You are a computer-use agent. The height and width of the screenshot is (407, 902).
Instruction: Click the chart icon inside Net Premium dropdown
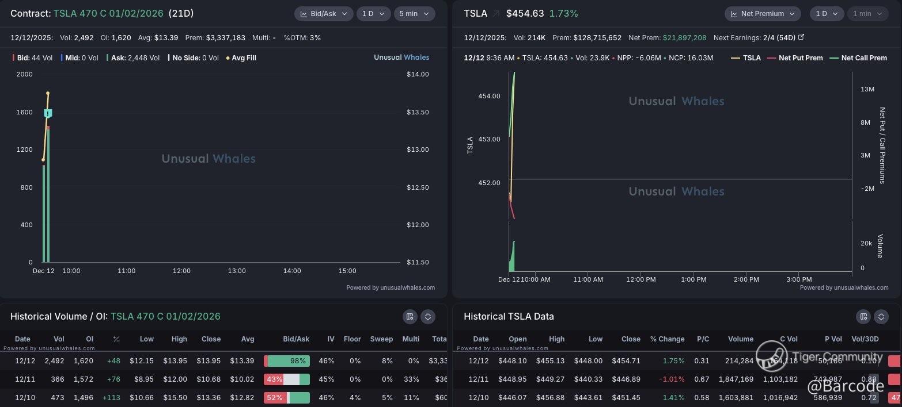734,13
